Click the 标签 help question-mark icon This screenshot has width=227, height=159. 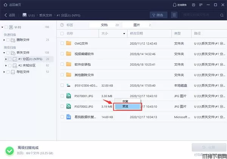(x=62, y=25)
